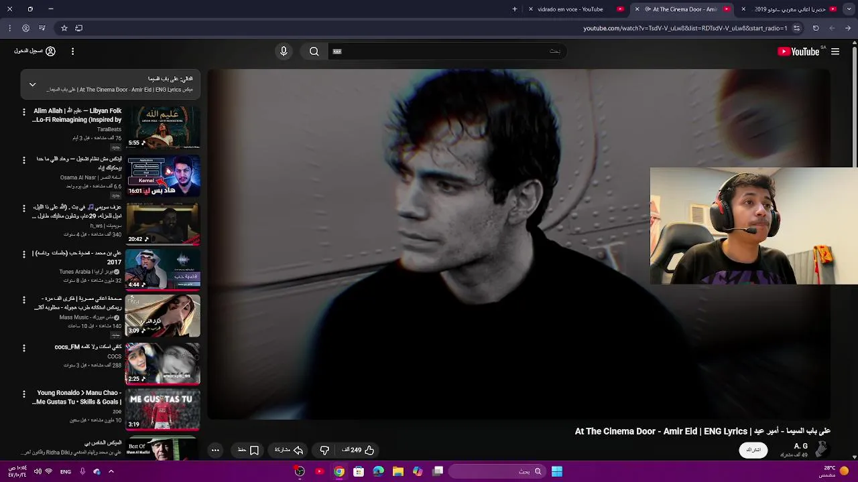Go to the YouTube home logo
Viewport: 858px width, 482px height.
[x=799, y=52]
